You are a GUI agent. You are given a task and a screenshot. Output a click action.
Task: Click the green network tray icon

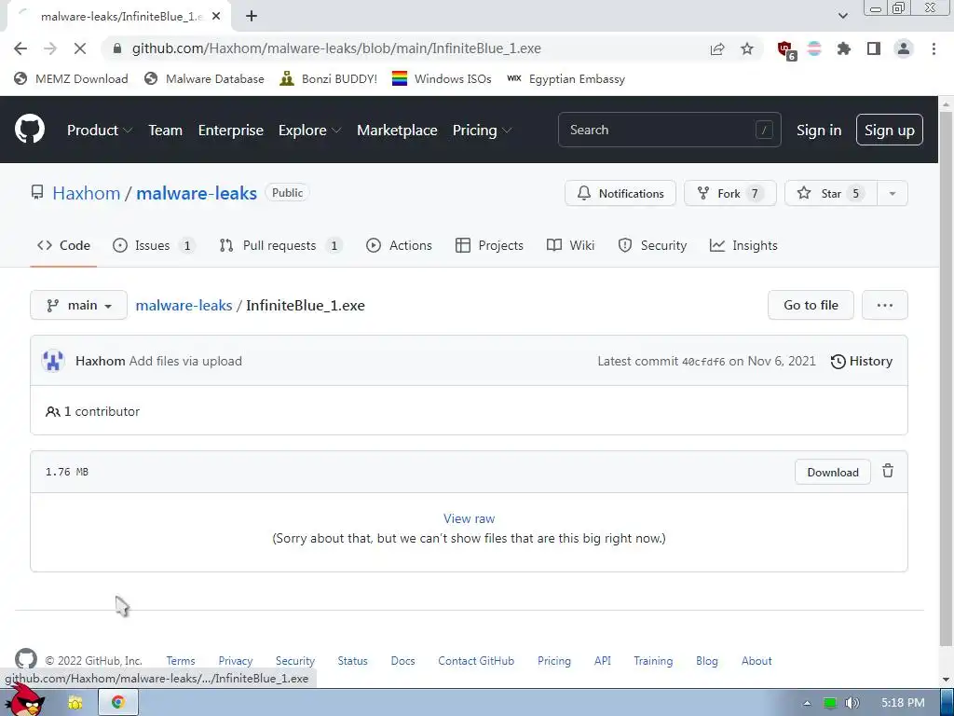tap(830, 703)
